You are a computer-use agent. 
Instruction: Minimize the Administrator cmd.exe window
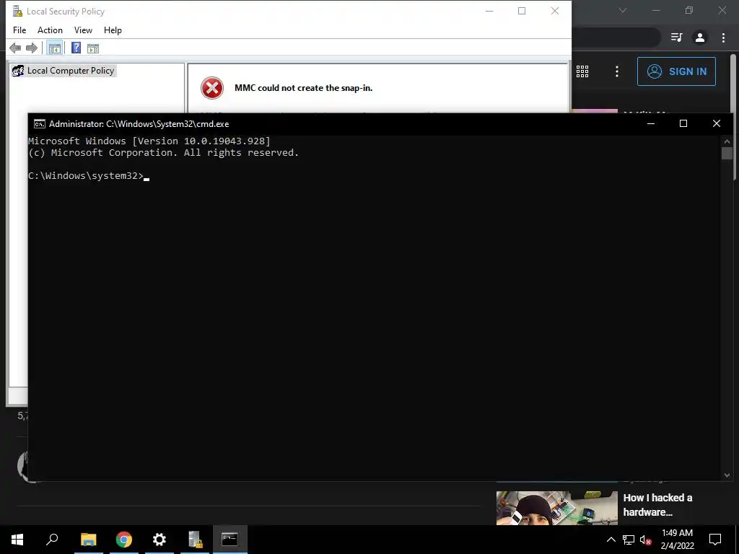651,123
